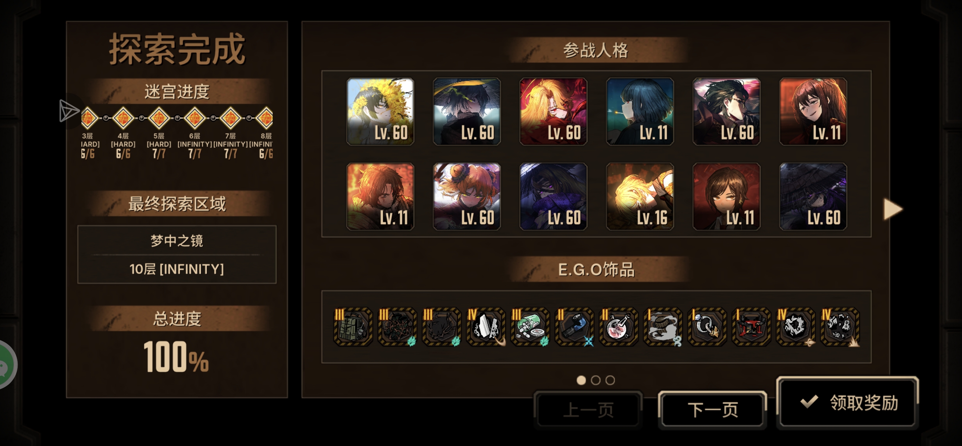Select the blue flashlight E.G.O gift icon
The height and width of the screenshot is (446, 962).
coord(574,327)
